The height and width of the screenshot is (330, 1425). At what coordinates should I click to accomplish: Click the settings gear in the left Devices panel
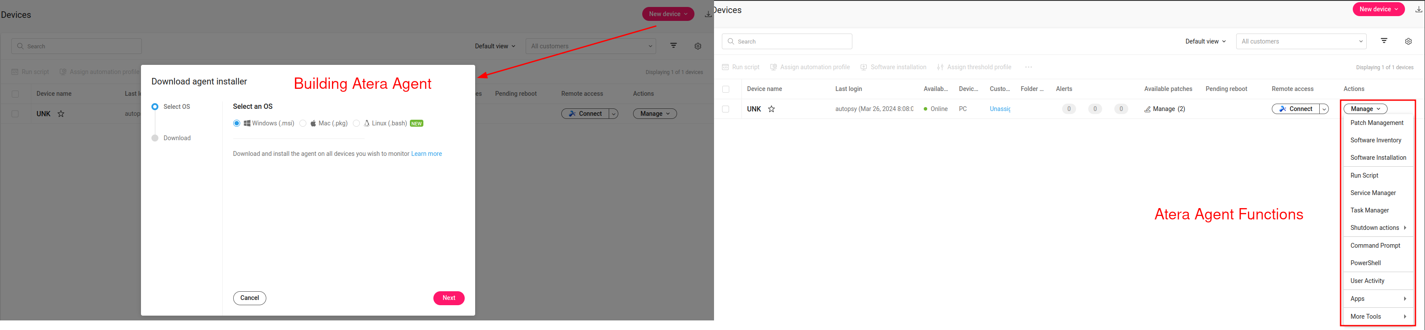point(697,47)
